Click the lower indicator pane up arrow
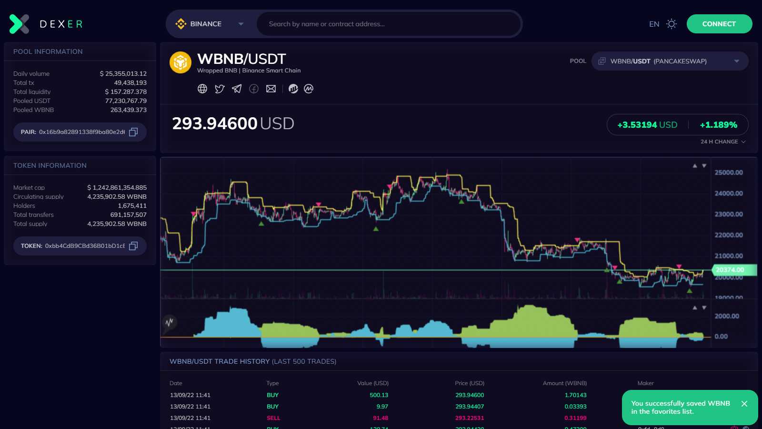Screen dimensions: 762x429 point(695,308)
